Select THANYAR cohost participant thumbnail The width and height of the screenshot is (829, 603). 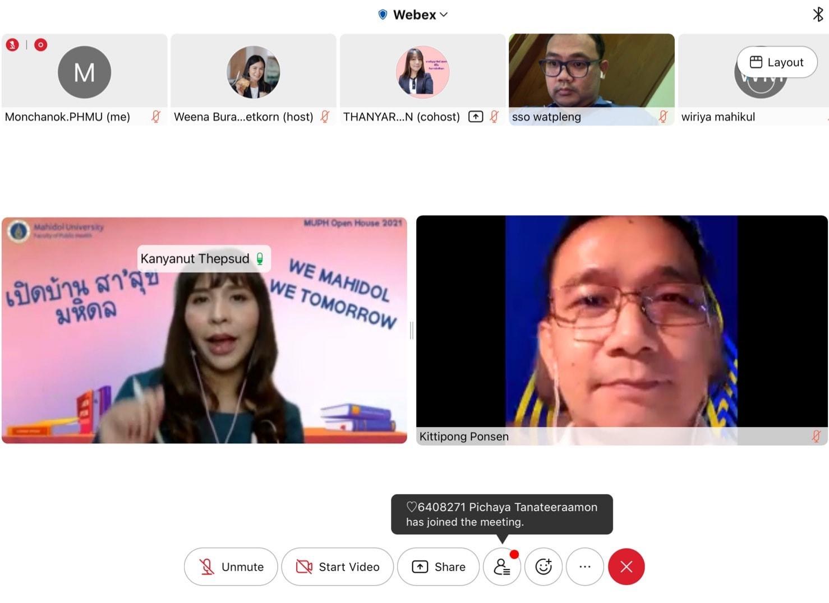point(423,79)
